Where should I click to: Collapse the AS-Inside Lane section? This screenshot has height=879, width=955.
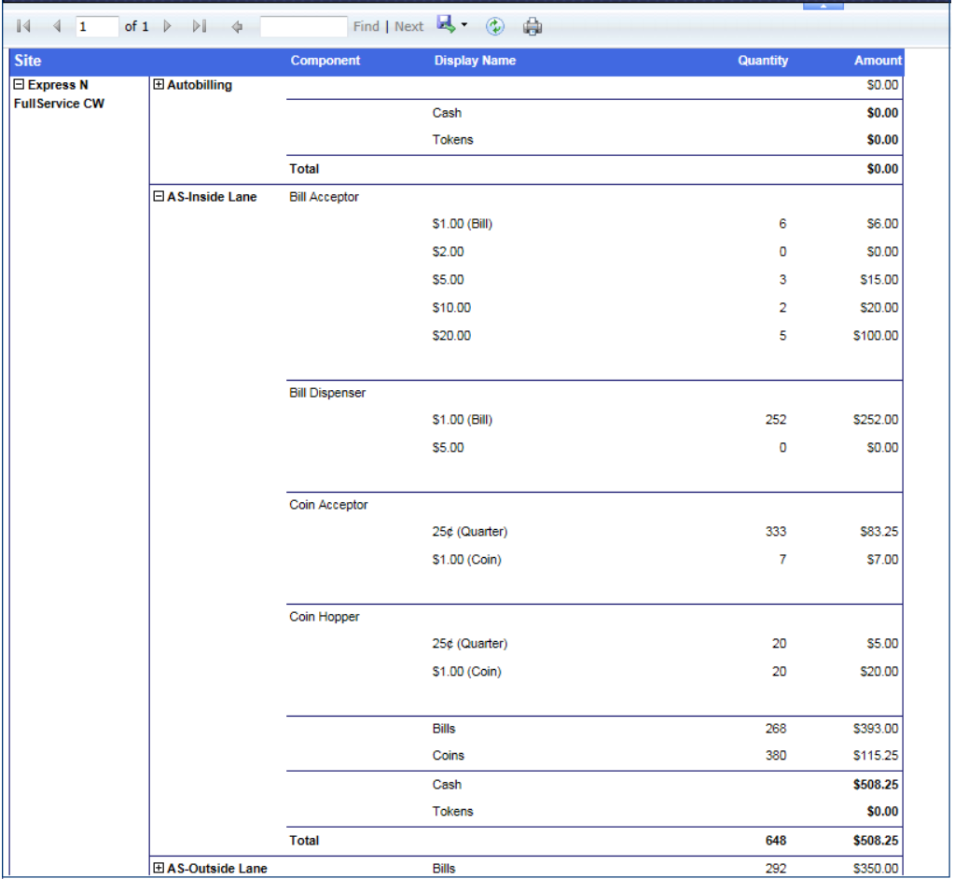point(159,197)
